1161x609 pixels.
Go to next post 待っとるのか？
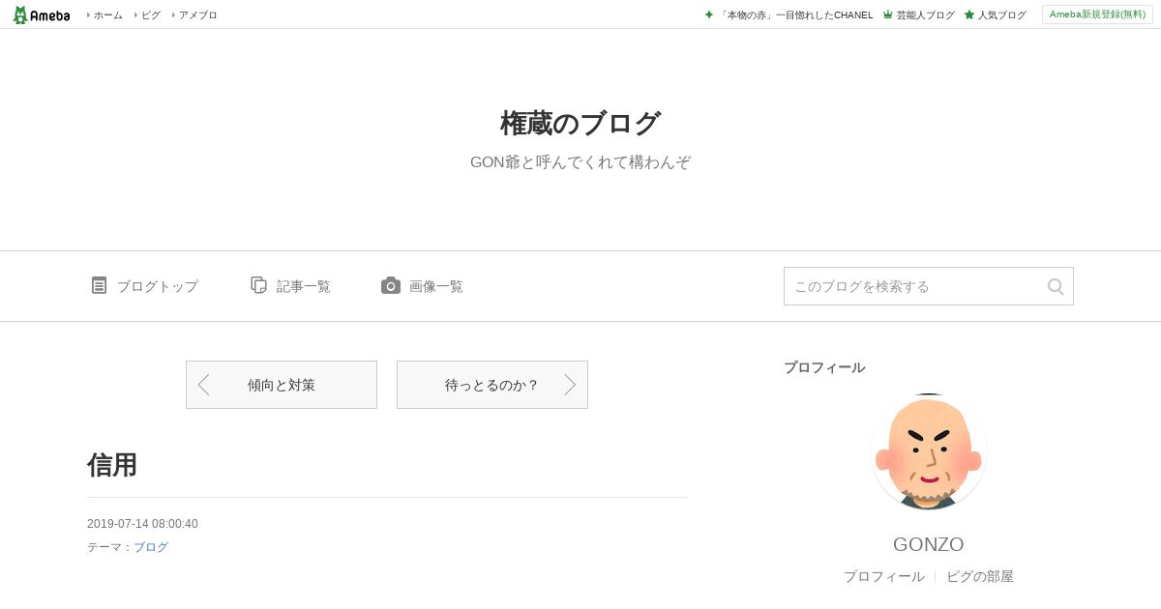(492, 385)
